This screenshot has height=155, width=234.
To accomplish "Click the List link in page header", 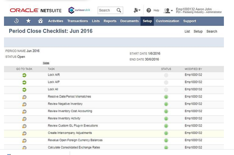I will tap(187, 31).
